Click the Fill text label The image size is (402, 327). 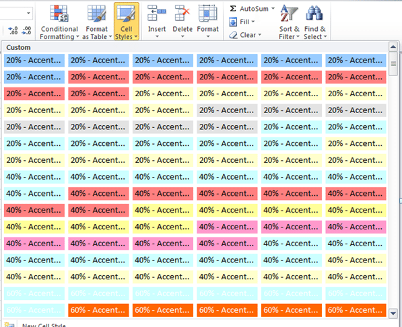244,22
